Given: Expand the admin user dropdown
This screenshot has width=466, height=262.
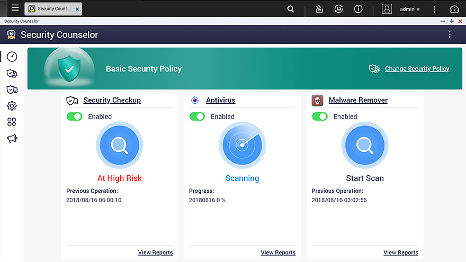Looking at the screenshot, I should [409, 9].
